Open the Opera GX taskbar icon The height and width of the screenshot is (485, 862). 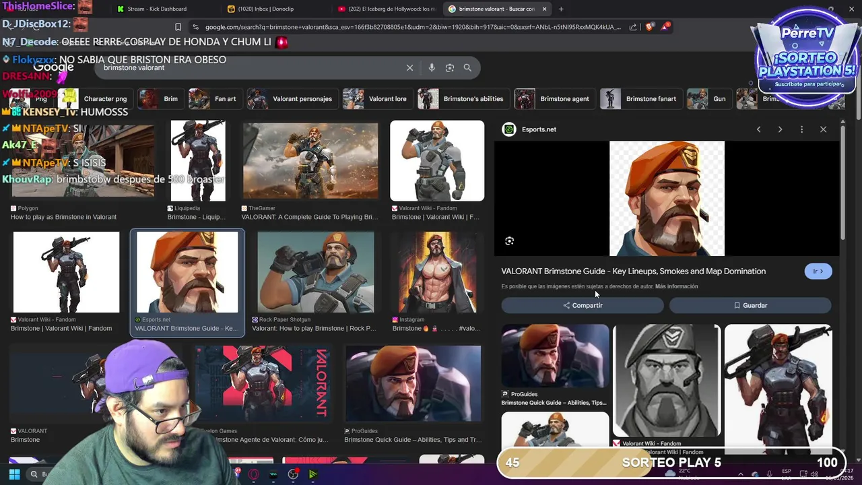(253, 474)
